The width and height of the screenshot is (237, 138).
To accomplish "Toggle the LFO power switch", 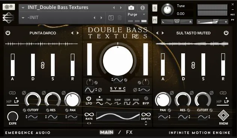I will [x=89, y=98].
